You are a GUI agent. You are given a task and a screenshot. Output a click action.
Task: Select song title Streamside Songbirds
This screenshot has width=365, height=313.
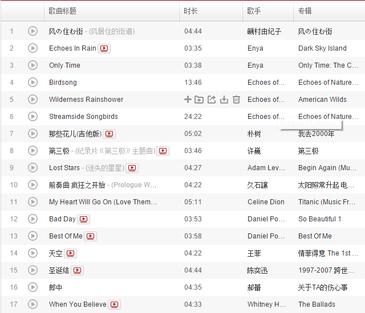point(84,116)
